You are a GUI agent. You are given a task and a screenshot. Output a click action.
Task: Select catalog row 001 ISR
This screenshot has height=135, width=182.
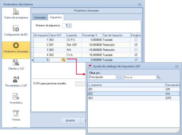134,89
